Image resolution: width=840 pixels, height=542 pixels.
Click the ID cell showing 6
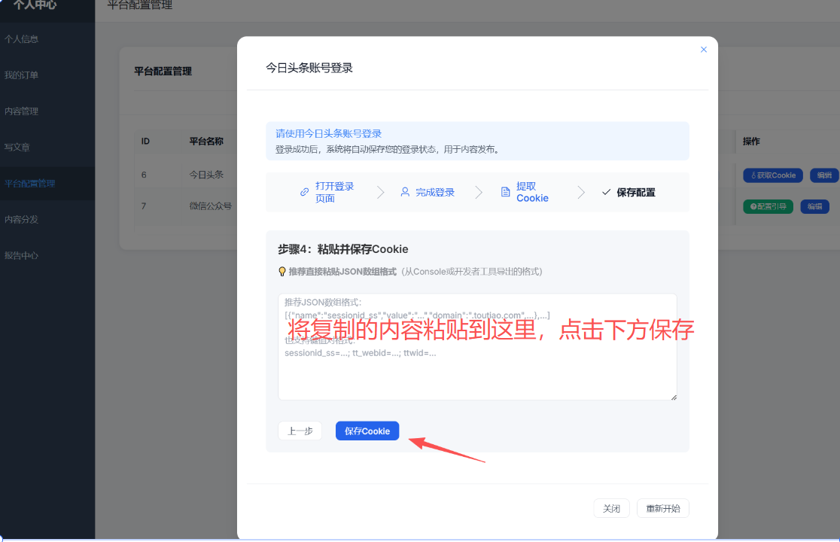pyautogui.click(x=144, y=175)
